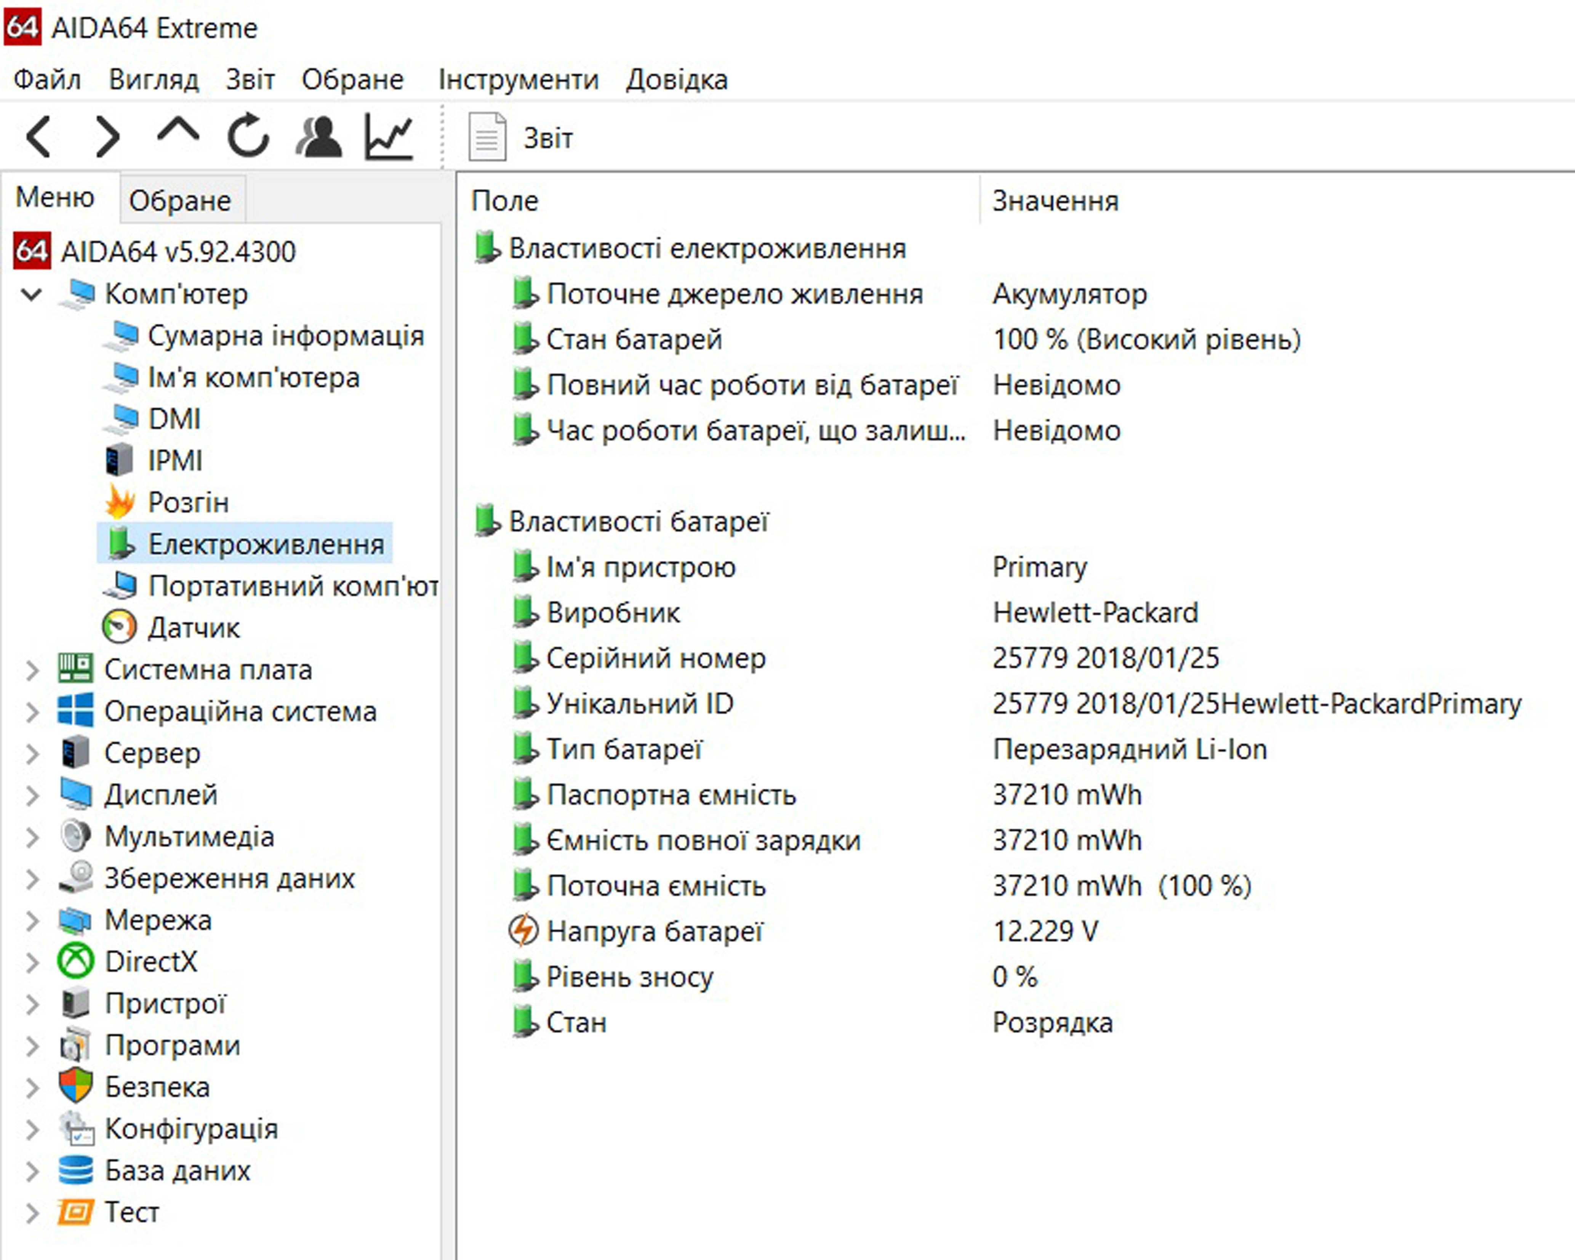The height and width of the screenshot is (1260, 1575).
Task: Expand the Операційна система node
Action: pyautogui.click(x=31, y=711)
